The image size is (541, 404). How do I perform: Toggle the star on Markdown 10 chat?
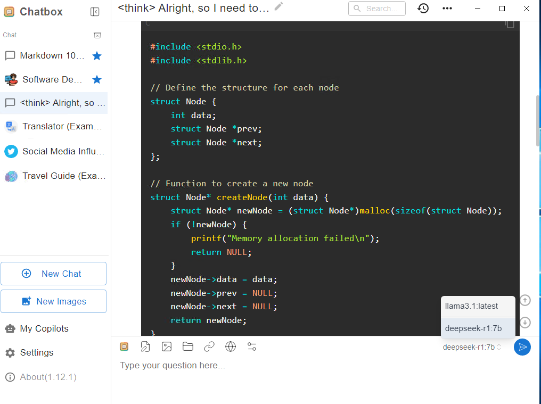(x=97, y=55)
